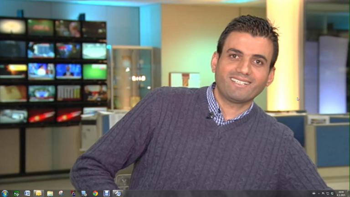This screenshot has height=197, width=350.
Task: Launch Google Chrome from the taskbar
Action: pyautogui.click(x=95, y=193)
